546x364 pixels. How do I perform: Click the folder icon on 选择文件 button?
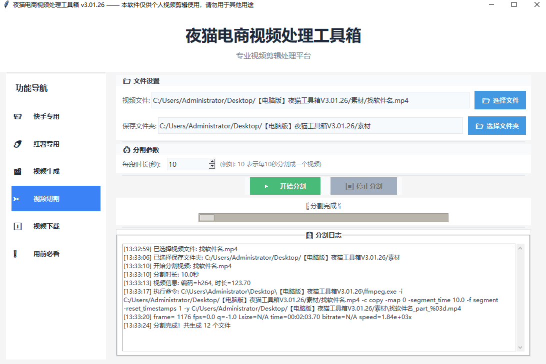pyautogui.click(x=486, y=100)
